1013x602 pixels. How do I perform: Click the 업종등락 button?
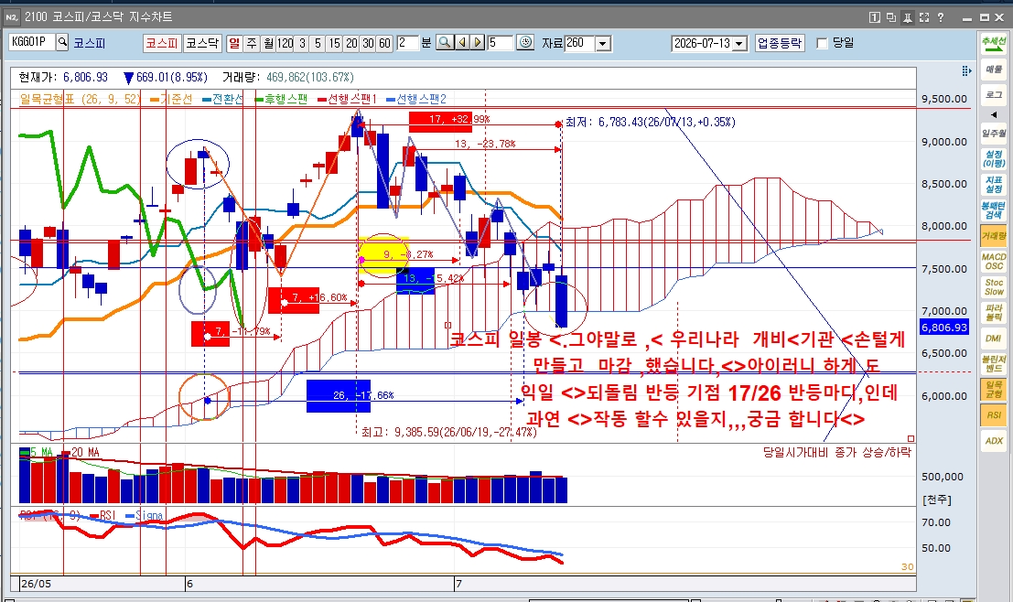click(780, 43)
